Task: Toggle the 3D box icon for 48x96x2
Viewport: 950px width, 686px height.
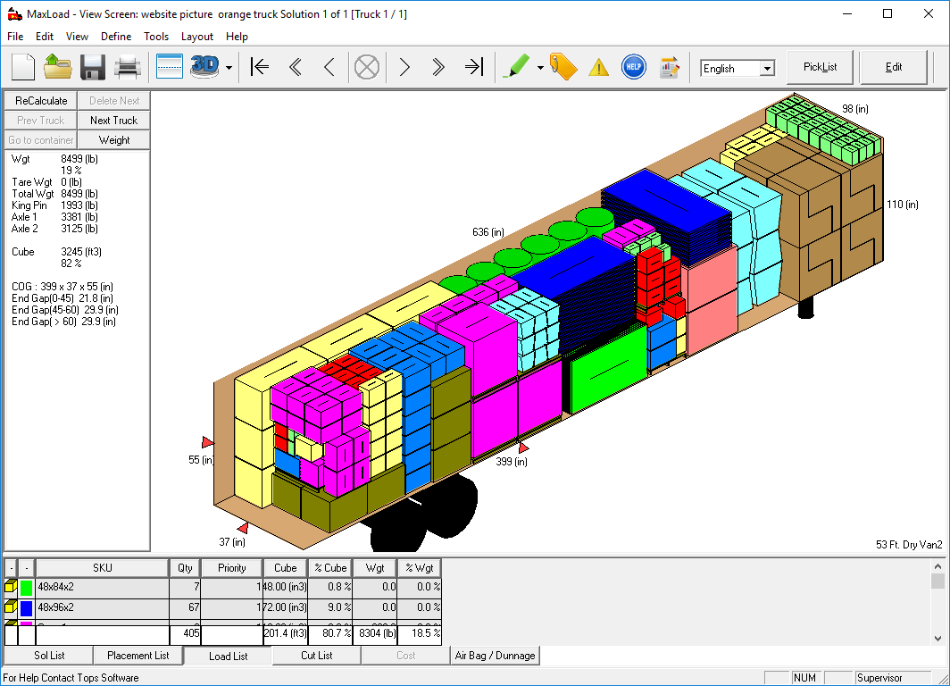Action: pyautogui.click(x=11, y=607)
